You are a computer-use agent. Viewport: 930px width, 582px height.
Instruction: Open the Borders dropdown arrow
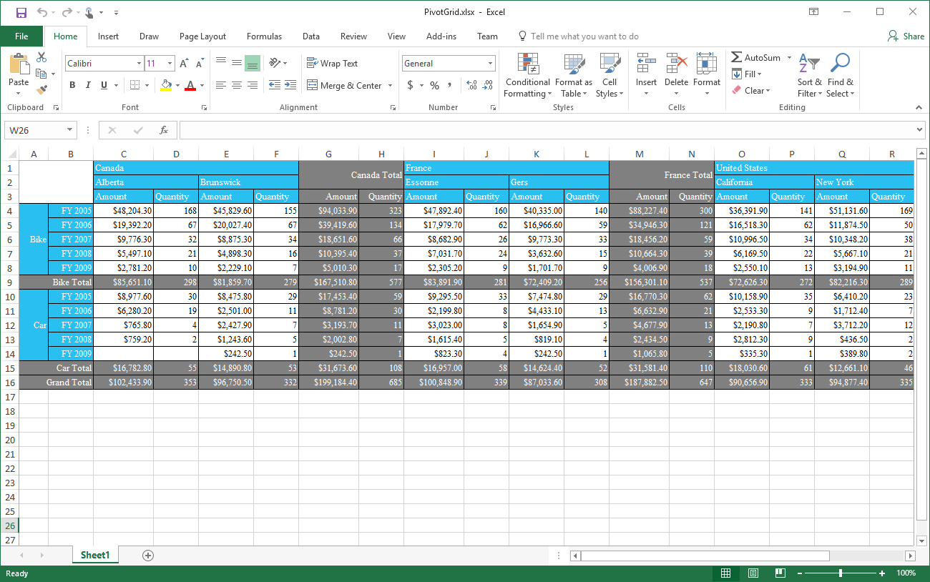tap(147, 85)
